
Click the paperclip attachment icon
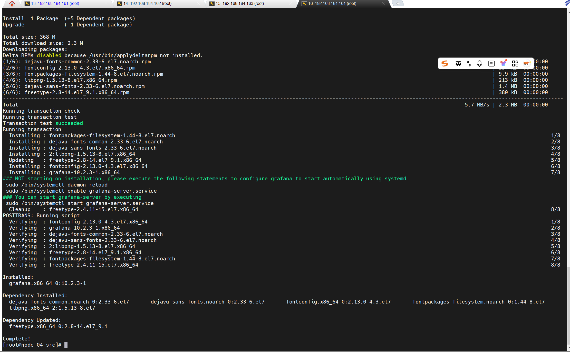567,3
